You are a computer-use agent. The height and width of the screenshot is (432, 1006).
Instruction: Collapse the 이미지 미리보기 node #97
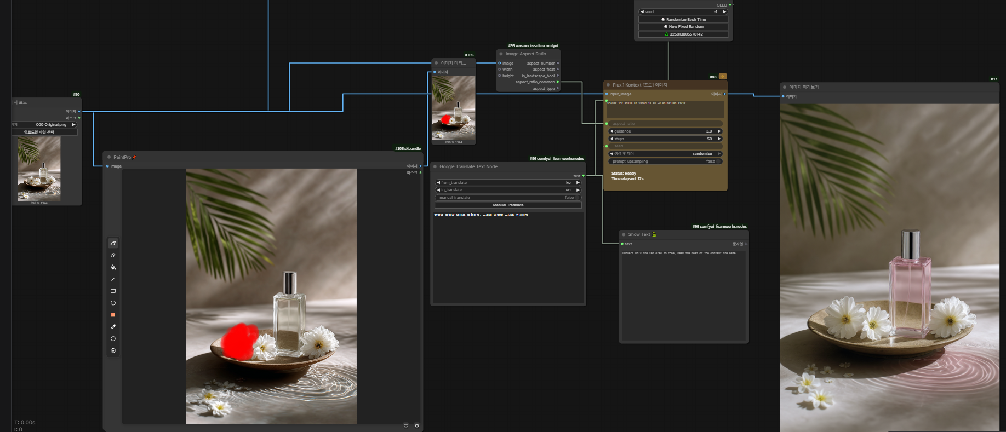pos(785,87)
